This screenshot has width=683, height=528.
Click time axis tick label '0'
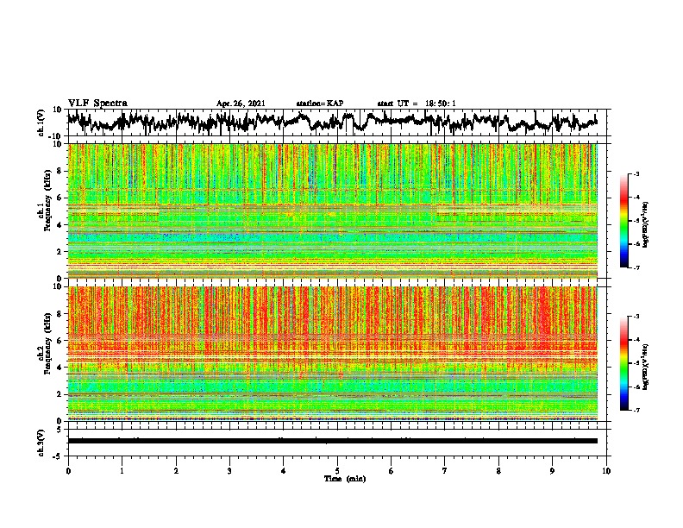click(x=68, y=471)
